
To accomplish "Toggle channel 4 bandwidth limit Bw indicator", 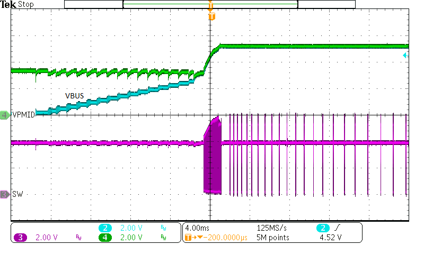I will [x=163, y=238].
